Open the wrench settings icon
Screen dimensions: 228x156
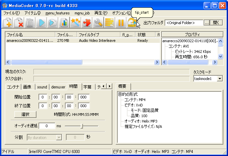pos(98,23)
